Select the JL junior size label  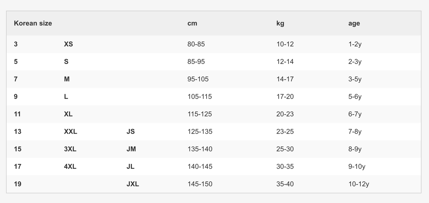(130, 167)
